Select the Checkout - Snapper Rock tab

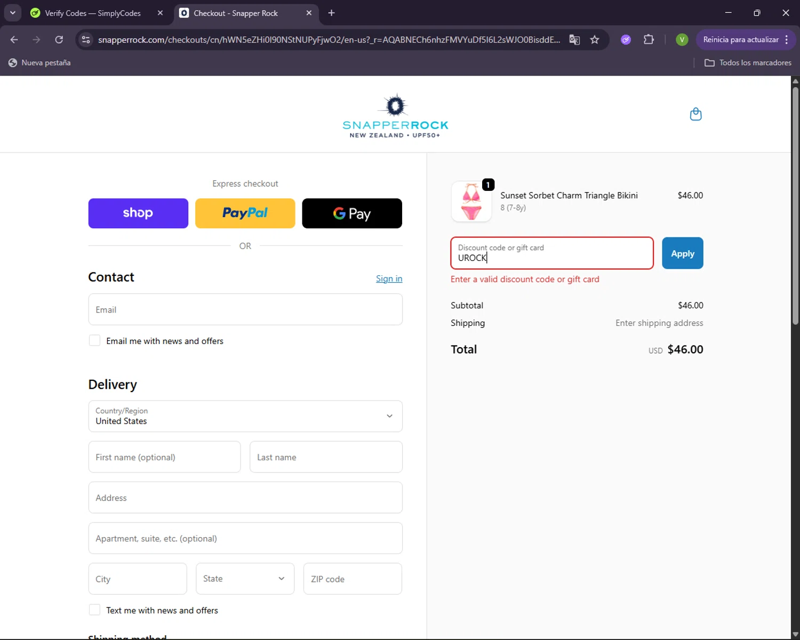236,13
